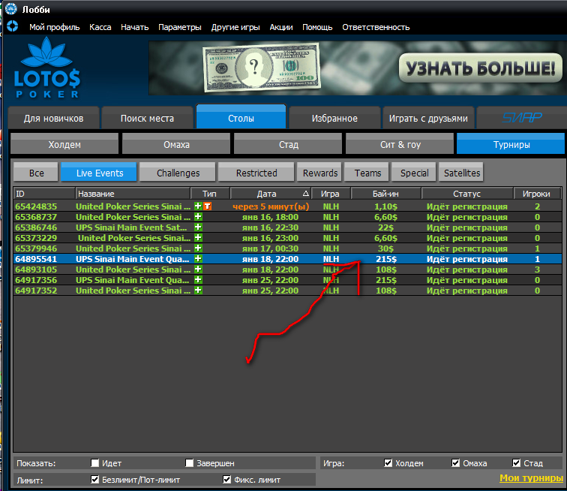
Task: Select the Столы tab
Action: 241,117
